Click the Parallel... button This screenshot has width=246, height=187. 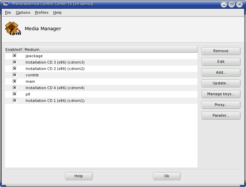click(221, 115)
